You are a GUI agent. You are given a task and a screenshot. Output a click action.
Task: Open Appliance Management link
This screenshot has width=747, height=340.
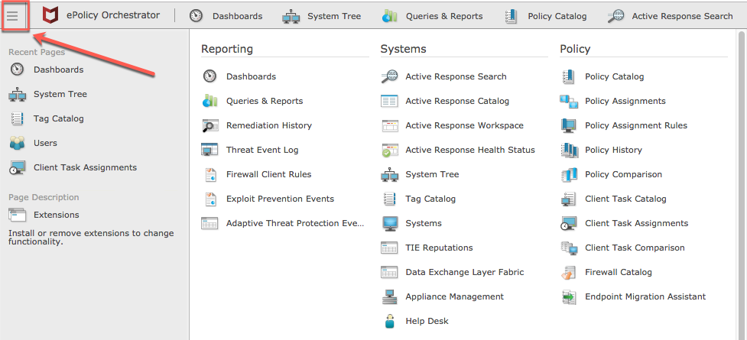coord(454,296)
